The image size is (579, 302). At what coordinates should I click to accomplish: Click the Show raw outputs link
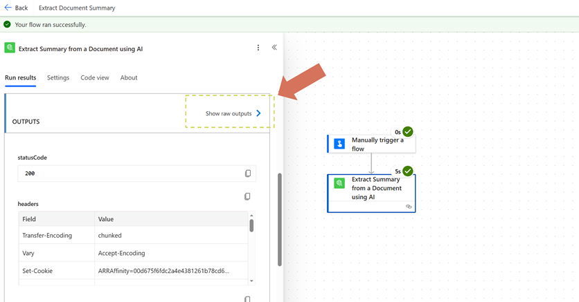[x=229, y=113]
